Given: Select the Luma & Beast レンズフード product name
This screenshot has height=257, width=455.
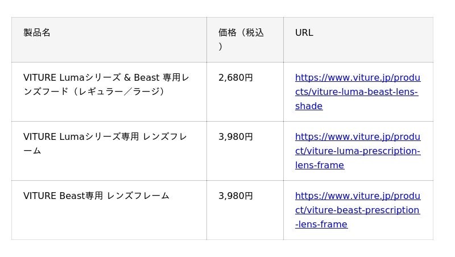Looking at the screenshot, I should tap(106, 78).
